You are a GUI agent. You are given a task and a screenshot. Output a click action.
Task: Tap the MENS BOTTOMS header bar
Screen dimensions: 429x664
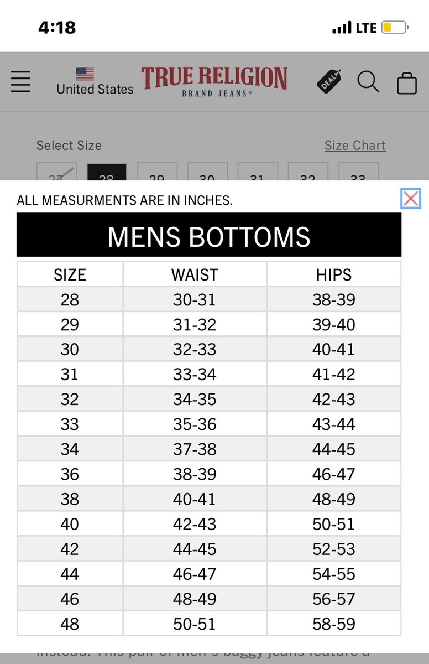pos(209,235)
